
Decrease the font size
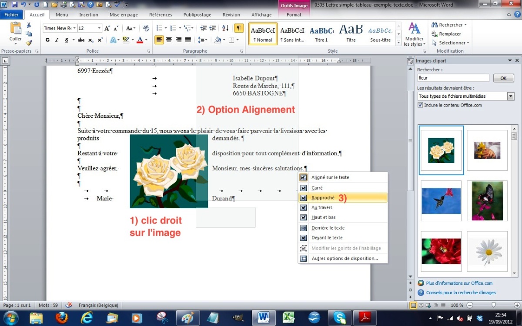[x=116, y=28]
